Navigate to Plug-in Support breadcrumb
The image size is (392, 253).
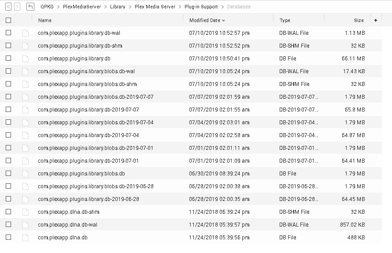[x=201, y=7]
